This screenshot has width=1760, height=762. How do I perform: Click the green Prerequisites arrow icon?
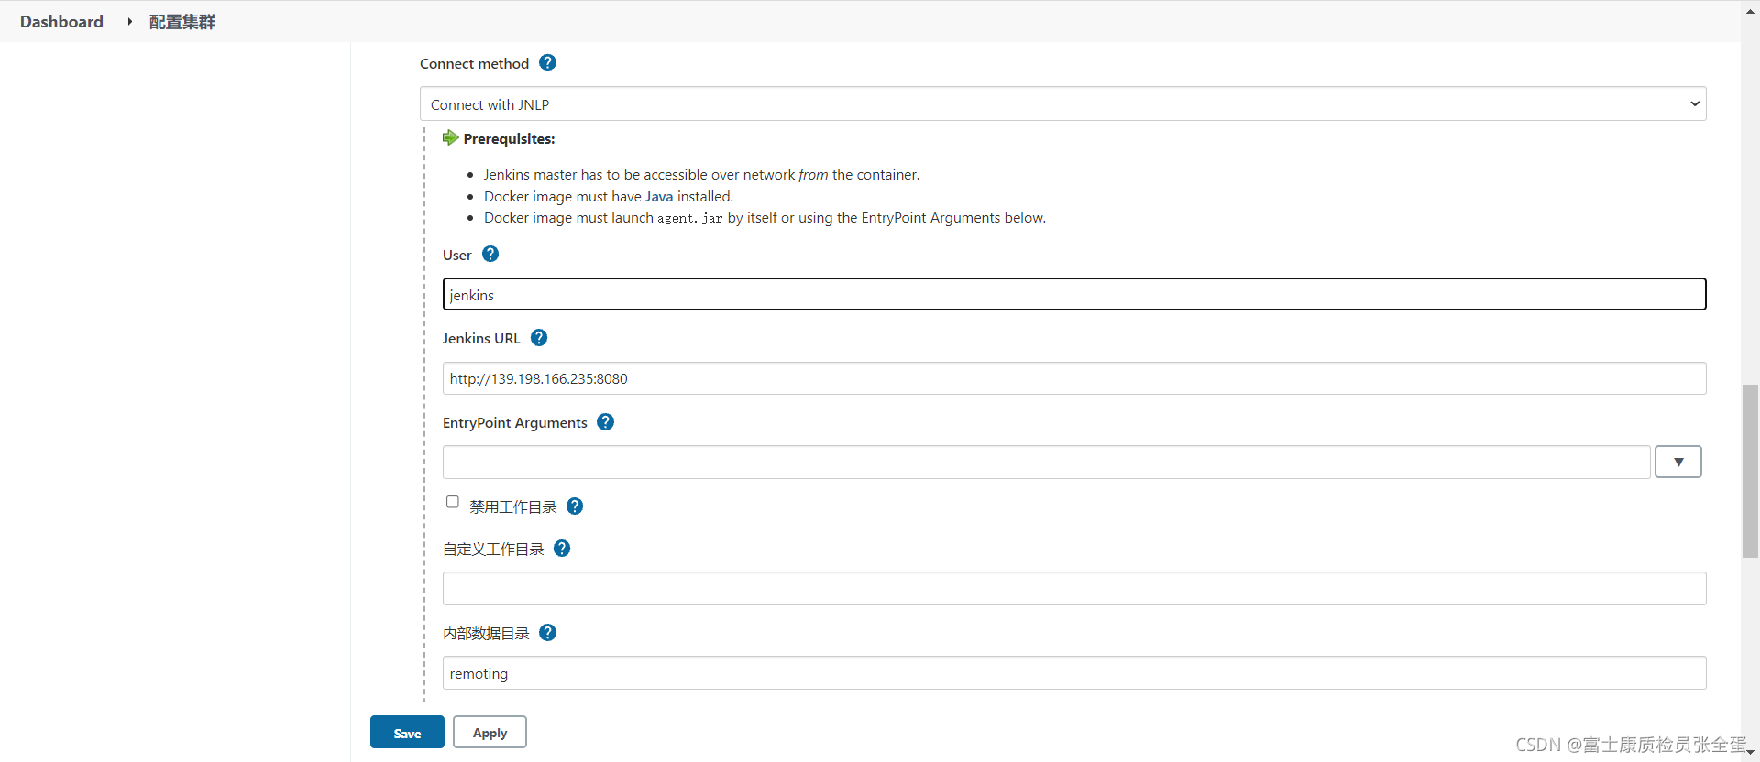[x=450, y=137]
